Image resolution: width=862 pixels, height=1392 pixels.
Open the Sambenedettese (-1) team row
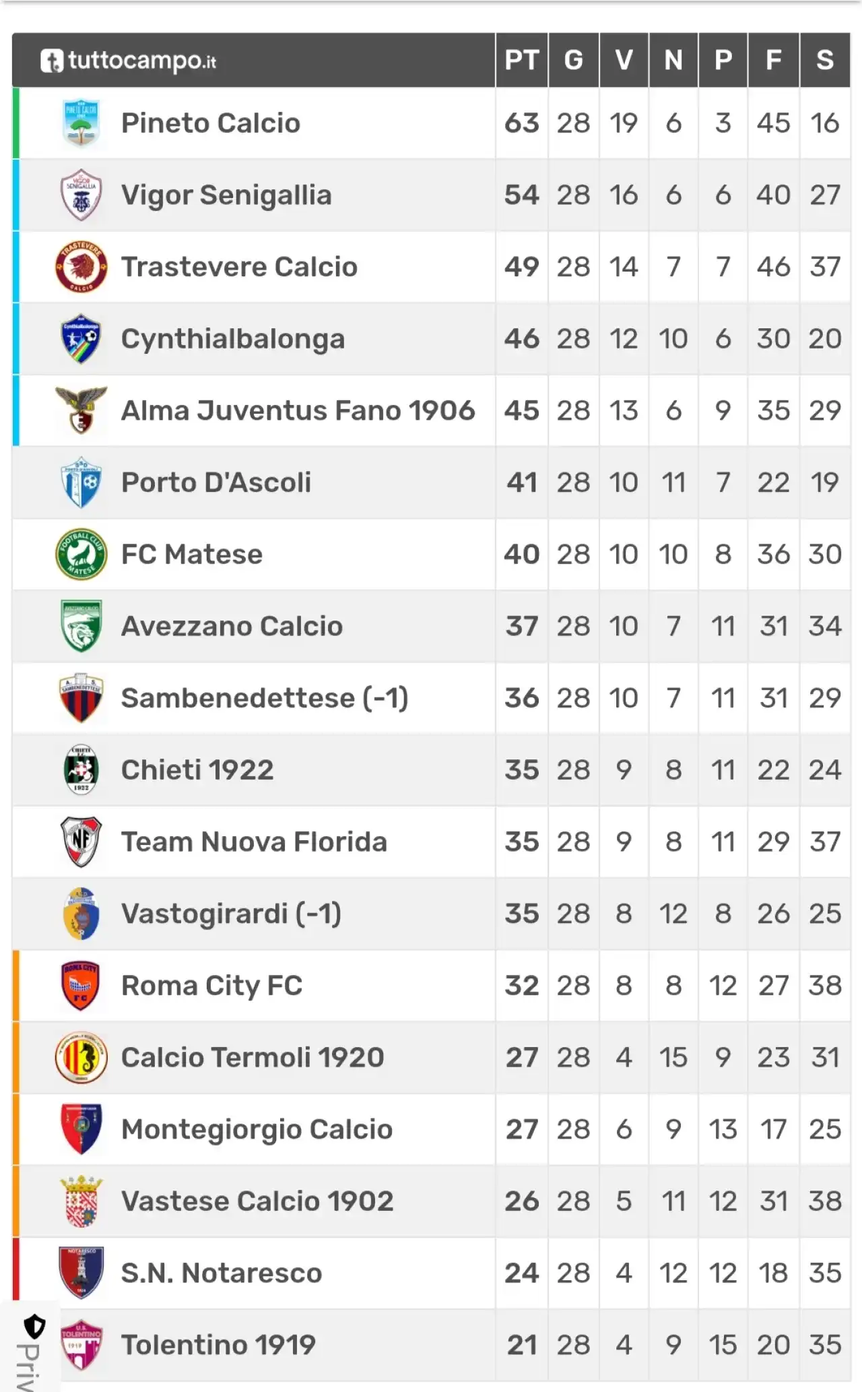click(x=431, y=698)
